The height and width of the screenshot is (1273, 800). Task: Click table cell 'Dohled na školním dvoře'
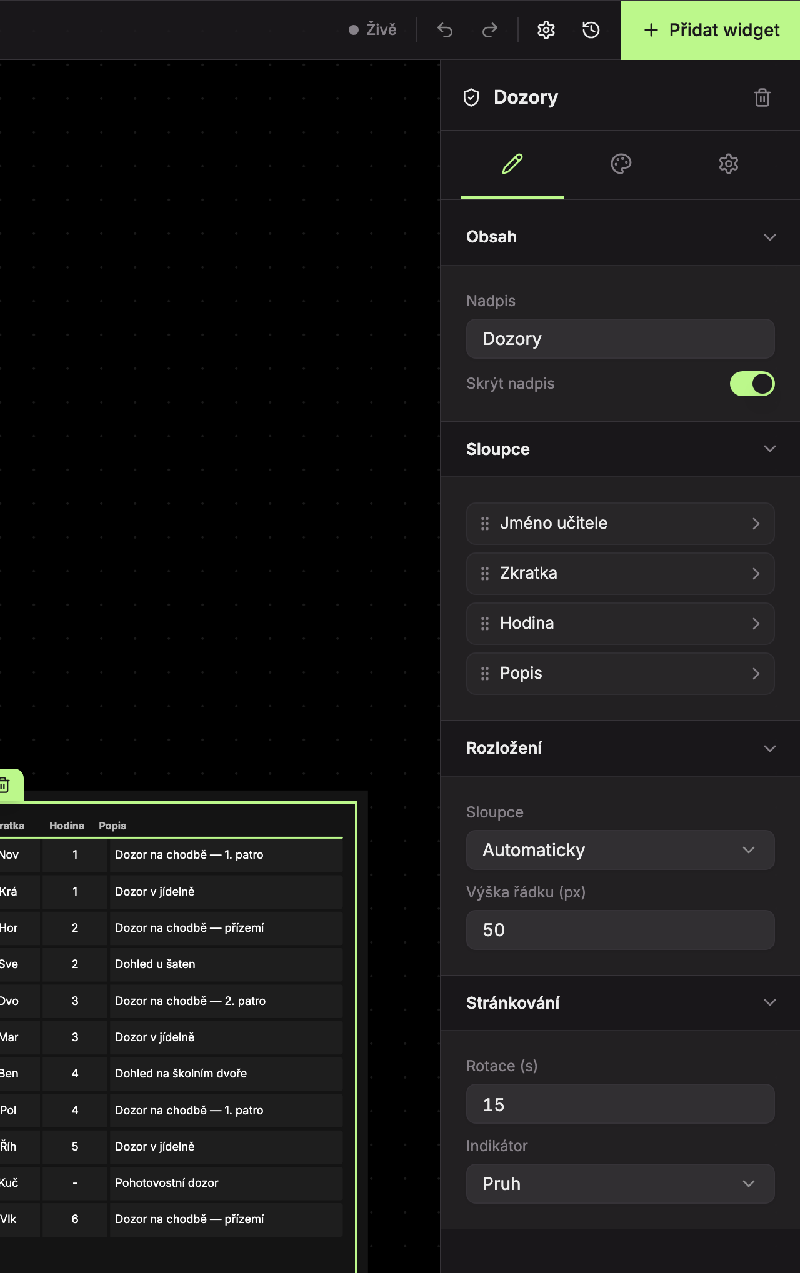pyautogui.click(x=226, y=1074)
